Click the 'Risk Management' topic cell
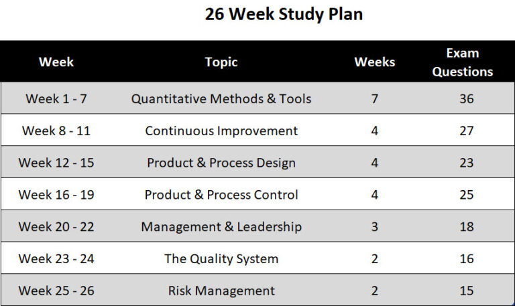This screenshot has height=306, width=515. pos(221,291)
